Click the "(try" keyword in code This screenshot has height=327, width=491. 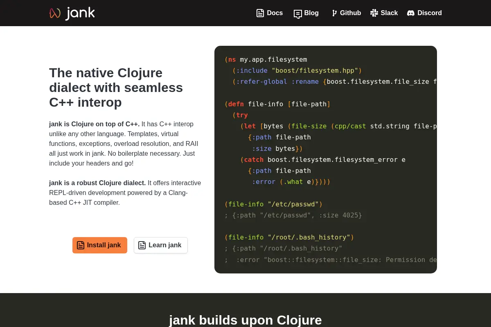(240, 115)
